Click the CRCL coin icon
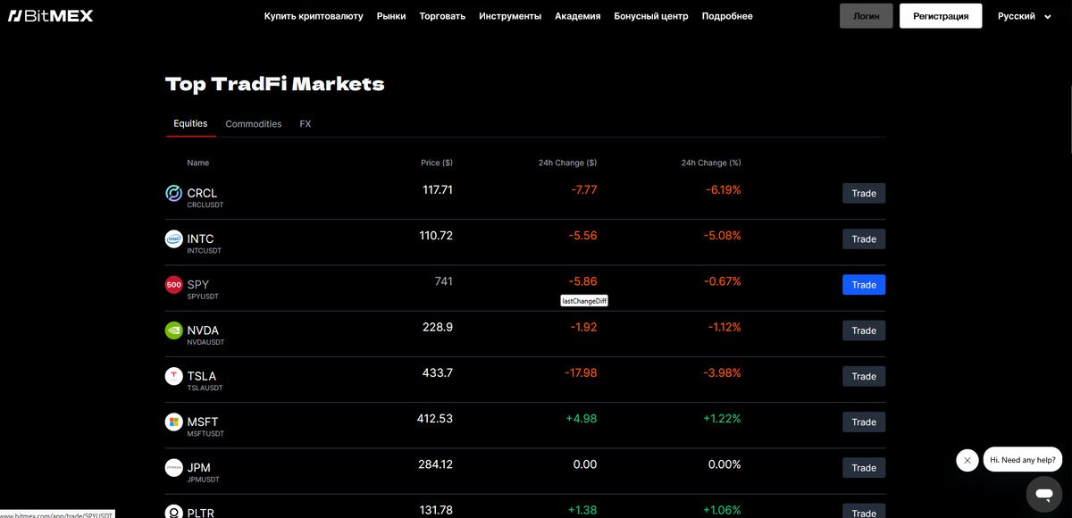 pos(174,193)
